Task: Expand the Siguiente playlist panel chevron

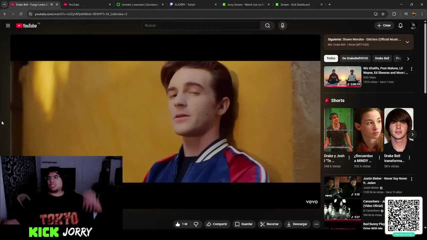Action: [407, 42]
